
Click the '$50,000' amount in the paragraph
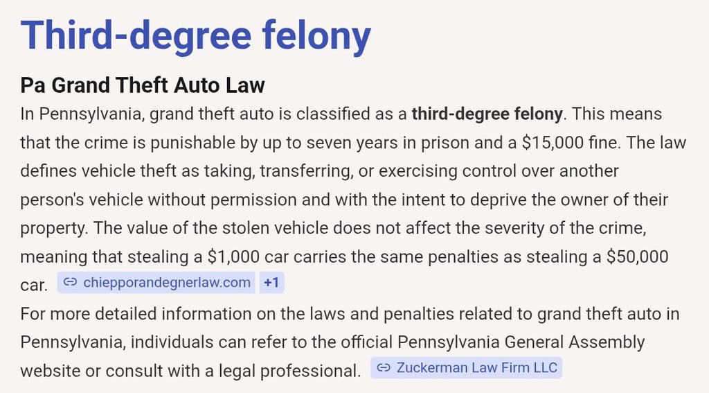(x=637, y=256)
